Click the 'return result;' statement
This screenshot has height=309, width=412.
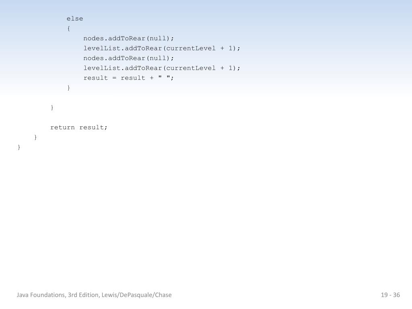pyautogui.click(x=79, y=128)
